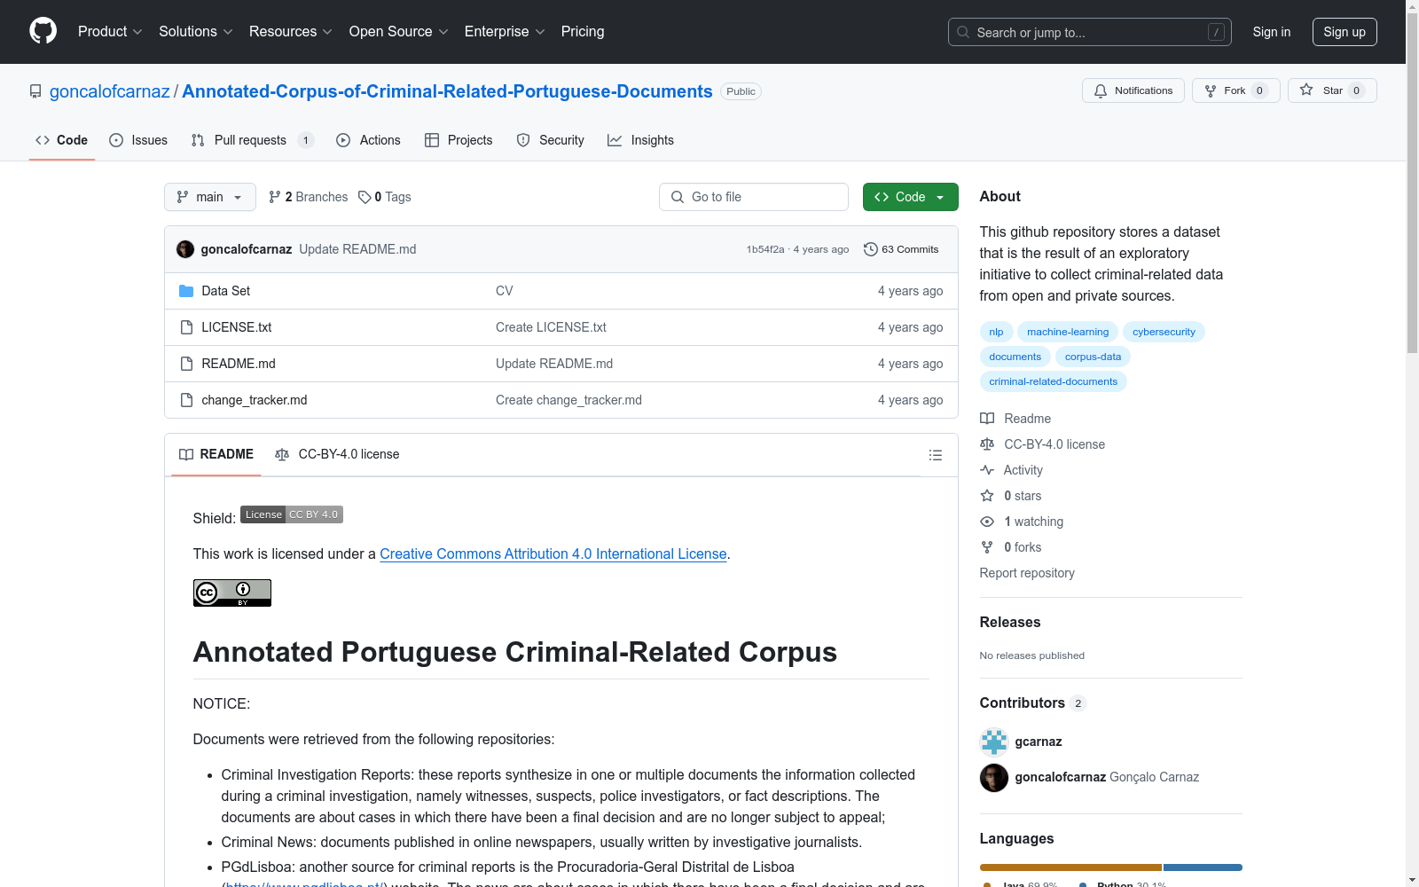Open the change_tracker.md file

pyautogui.click(x=255, y=400)
